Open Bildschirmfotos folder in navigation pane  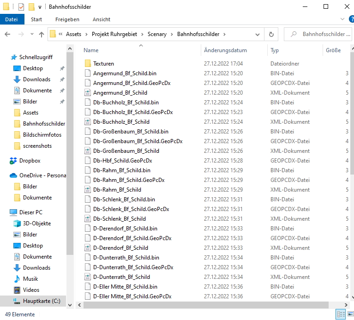42,134
